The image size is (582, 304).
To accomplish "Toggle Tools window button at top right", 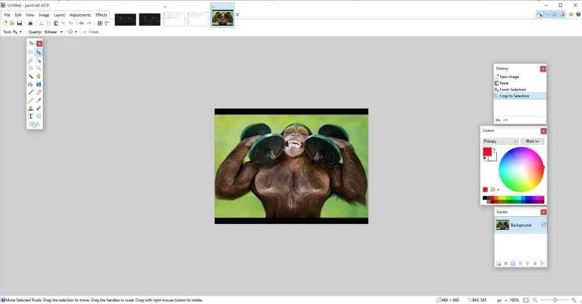I will click(x=540, y=14).
